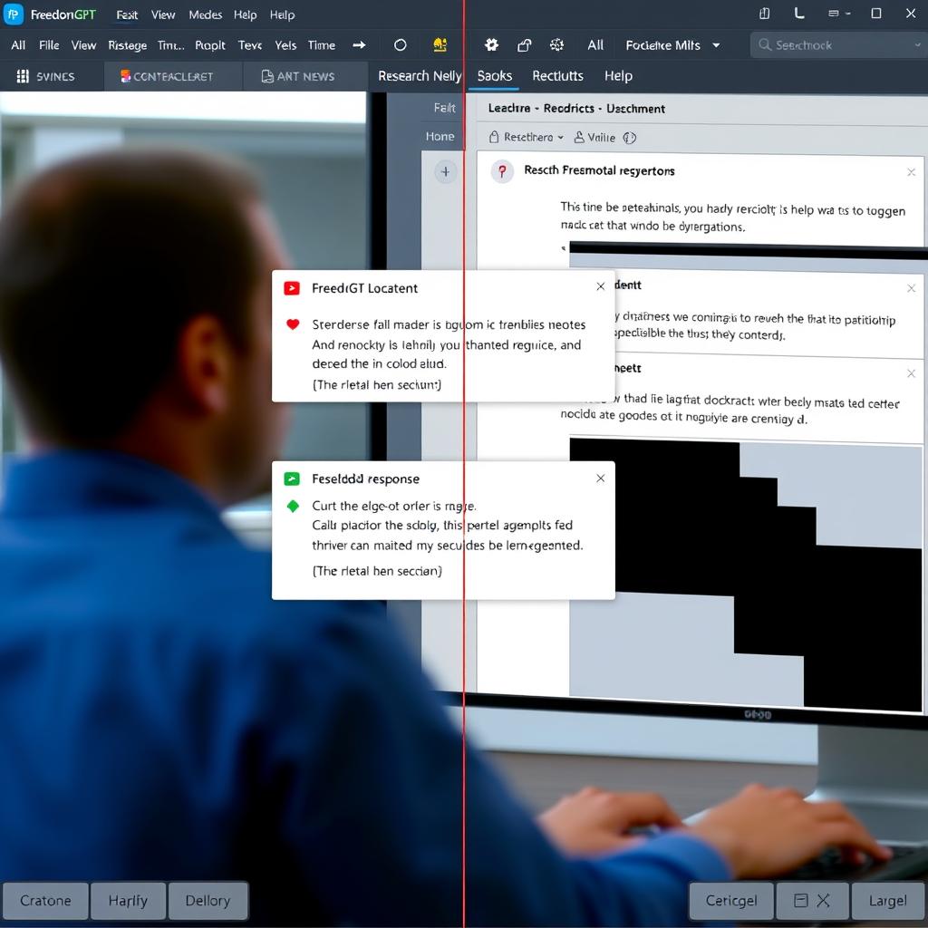Click the info icon next to Vnilie
The width and height of the screenshot is (928, 928).
[629, 138]
